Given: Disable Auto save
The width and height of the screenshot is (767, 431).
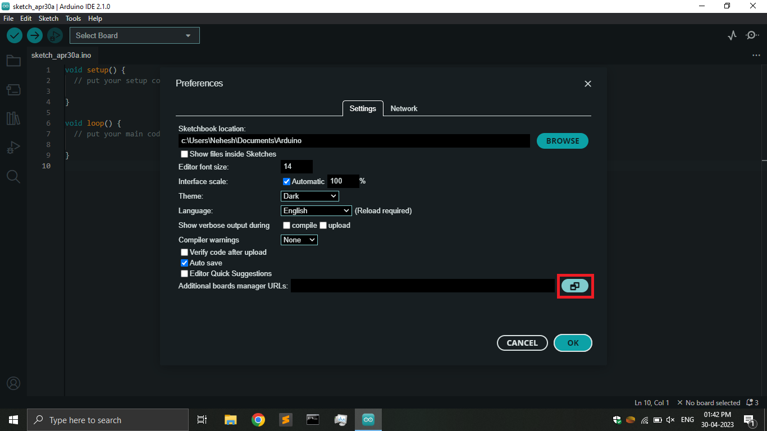Looking at the screenshot, I should coord(184,263).
